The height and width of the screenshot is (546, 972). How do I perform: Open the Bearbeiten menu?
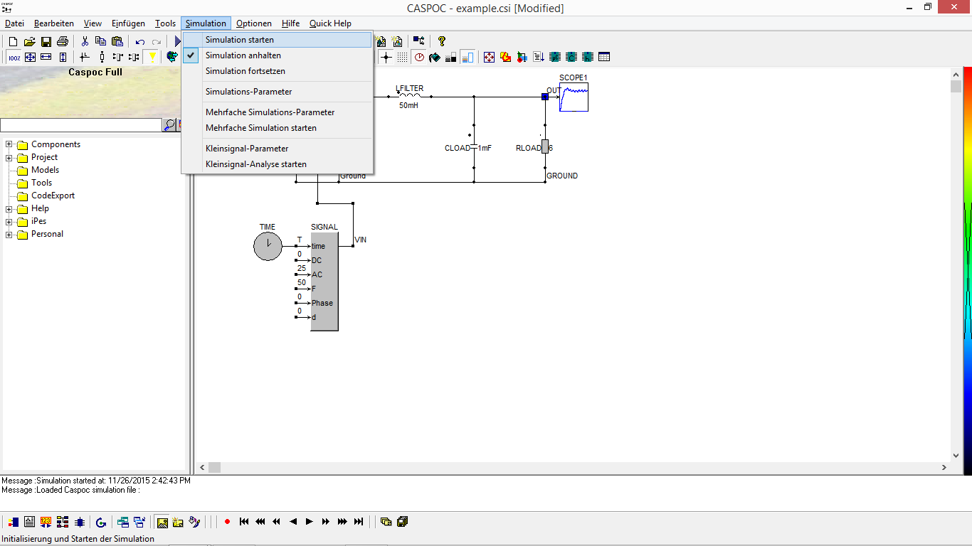point(54,23)
